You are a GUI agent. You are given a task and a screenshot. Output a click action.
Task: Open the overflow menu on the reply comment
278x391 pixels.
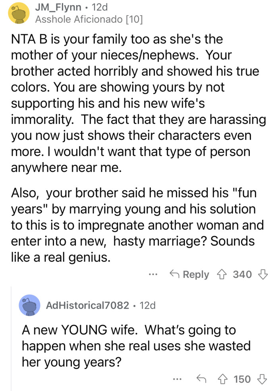tap(177, 379)
